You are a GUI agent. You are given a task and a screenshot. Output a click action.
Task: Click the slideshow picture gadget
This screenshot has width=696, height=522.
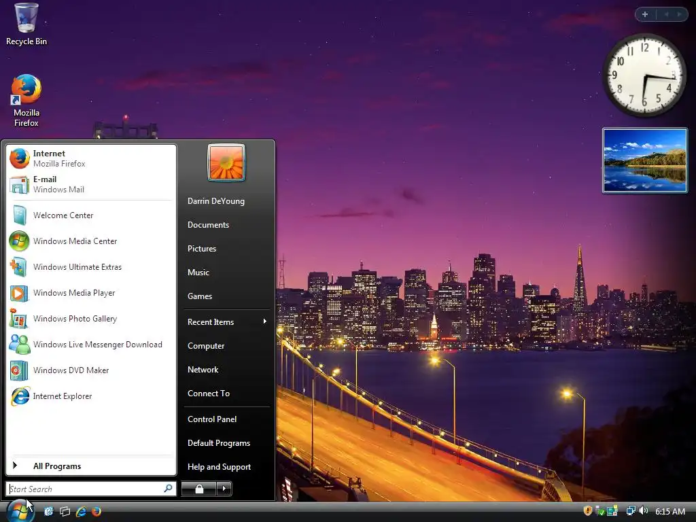(x=644, y=160)
